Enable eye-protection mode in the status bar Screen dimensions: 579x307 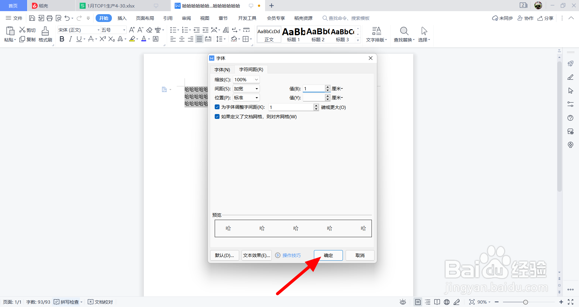click(403, 302)
